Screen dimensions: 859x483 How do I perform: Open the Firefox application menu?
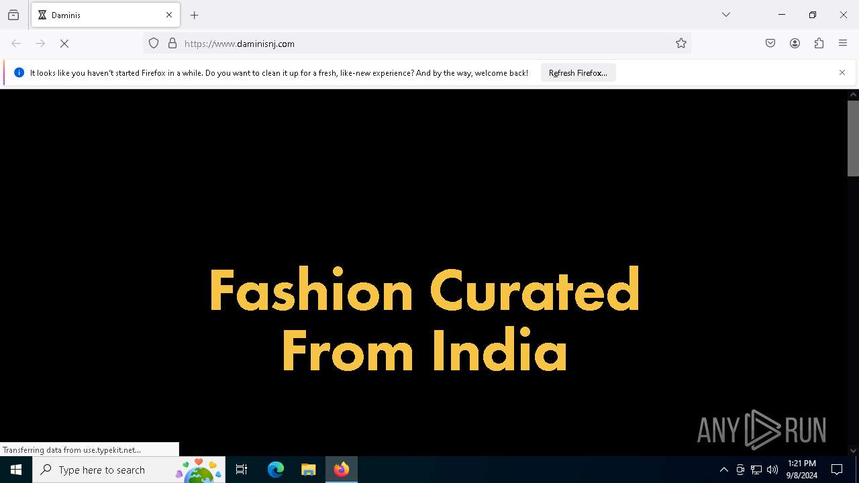click(843, 44)
